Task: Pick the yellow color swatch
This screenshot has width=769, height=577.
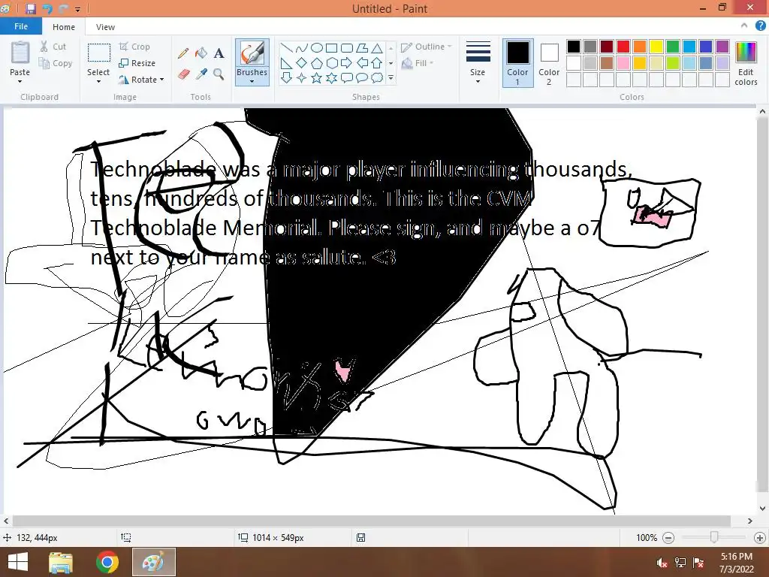Action: click(656, 47)
